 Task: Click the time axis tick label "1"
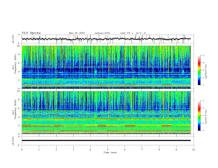pyautogui.click(x=39, y=150)
